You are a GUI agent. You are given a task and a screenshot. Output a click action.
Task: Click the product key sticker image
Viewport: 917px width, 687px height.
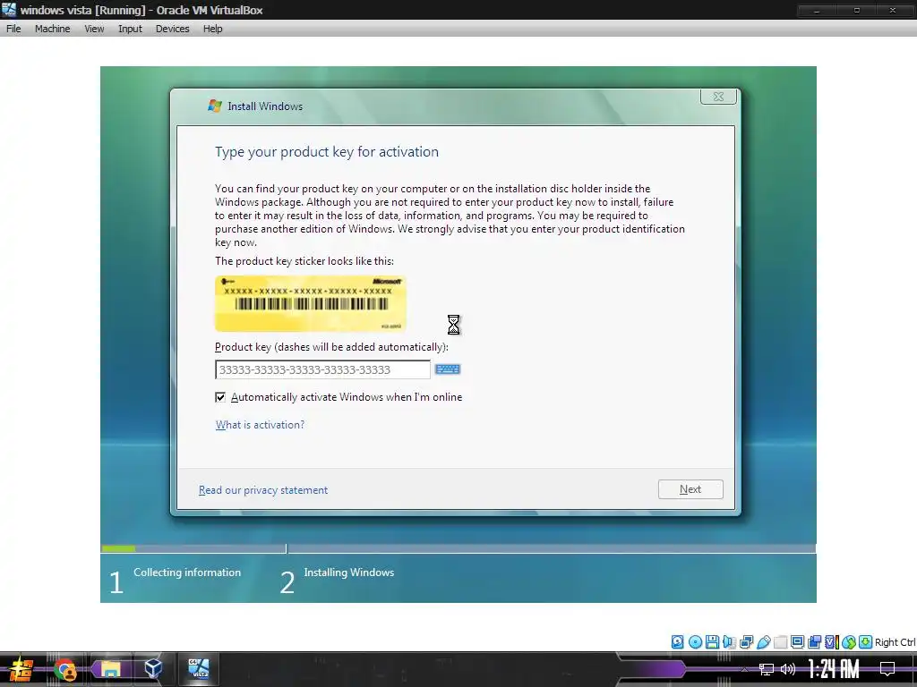[x=311, y=304]
